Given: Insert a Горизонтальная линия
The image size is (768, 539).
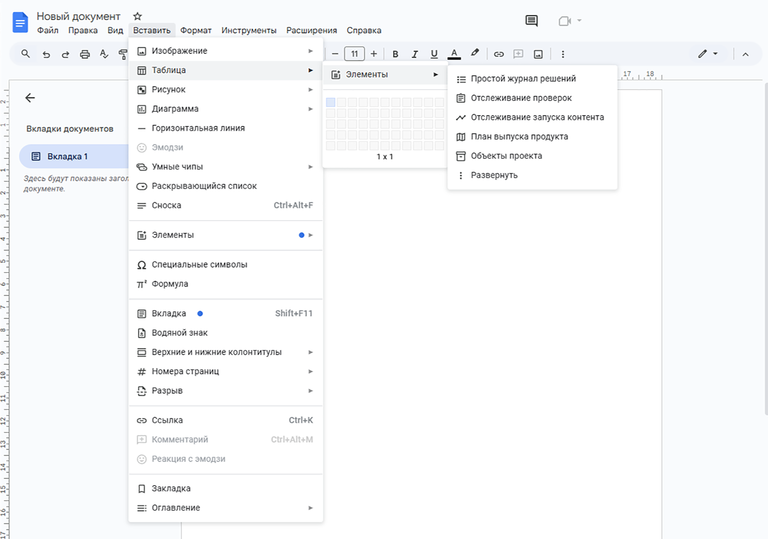Looking at the screenshot, I should [225, 128].
